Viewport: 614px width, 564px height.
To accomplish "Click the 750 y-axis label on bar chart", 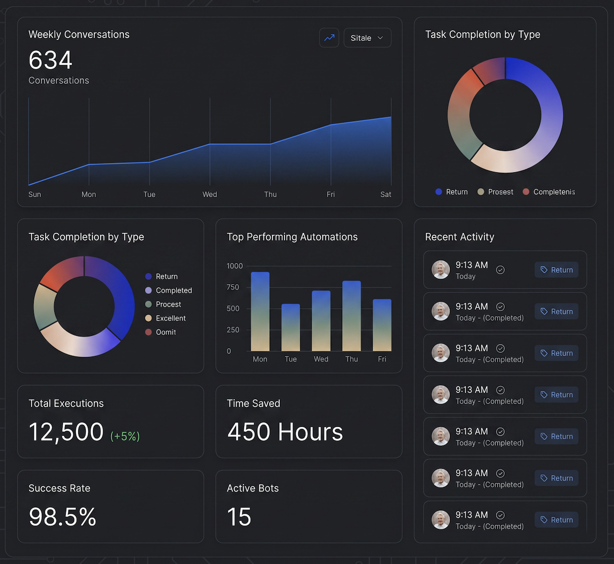I will point(232,287).
